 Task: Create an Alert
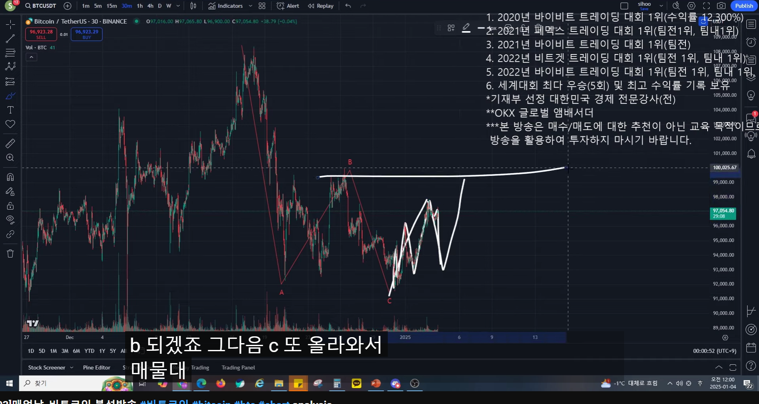pos(288,6)
